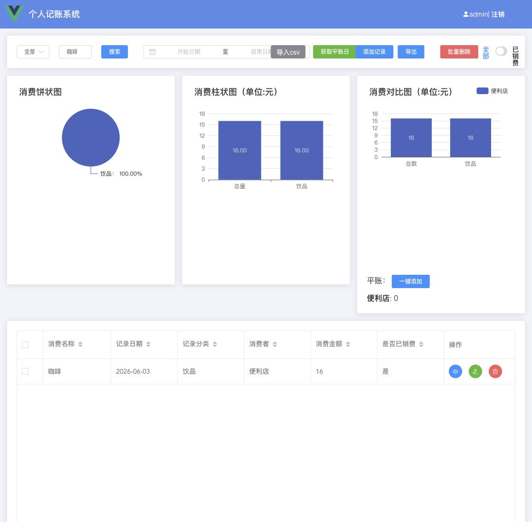This screenshot has width=532, height=522.
Task: Click the 开始日期 date field
Action: pos(189,52)
